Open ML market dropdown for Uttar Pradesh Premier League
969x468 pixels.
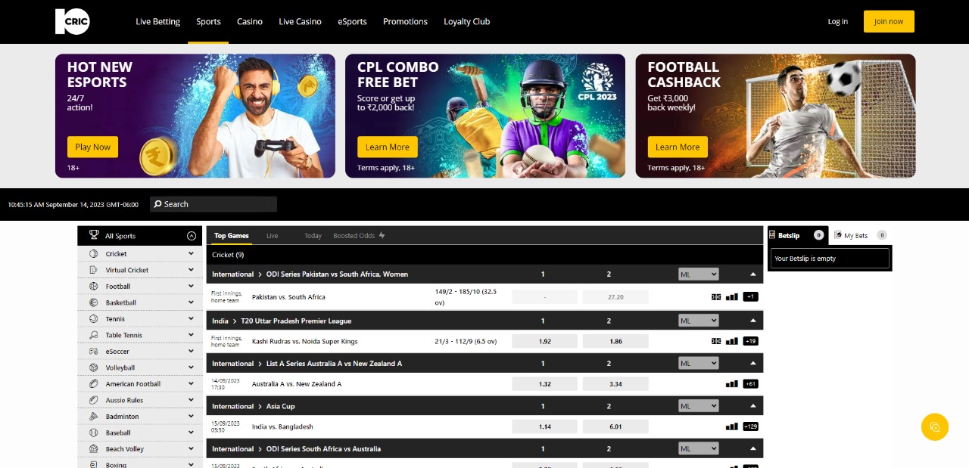tap(699, 321)
